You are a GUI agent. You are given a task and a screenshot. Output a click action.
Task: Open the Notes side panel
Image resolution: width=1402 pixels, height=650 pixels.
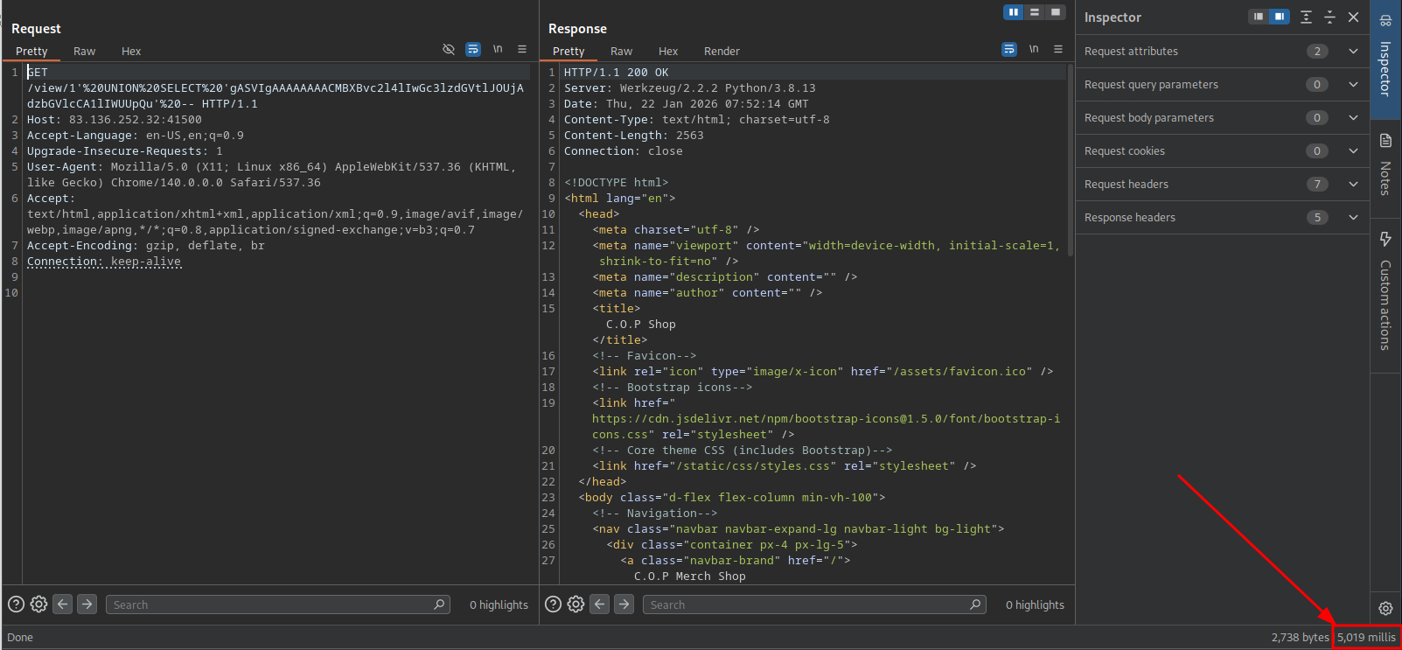1385,164
